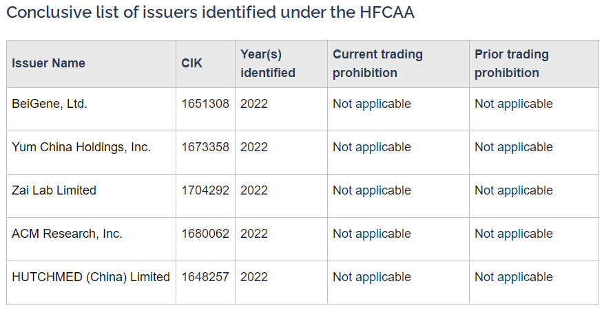
Task: Click CIK number 1651308
Action: pyautogui.click(x=205, y=104)
